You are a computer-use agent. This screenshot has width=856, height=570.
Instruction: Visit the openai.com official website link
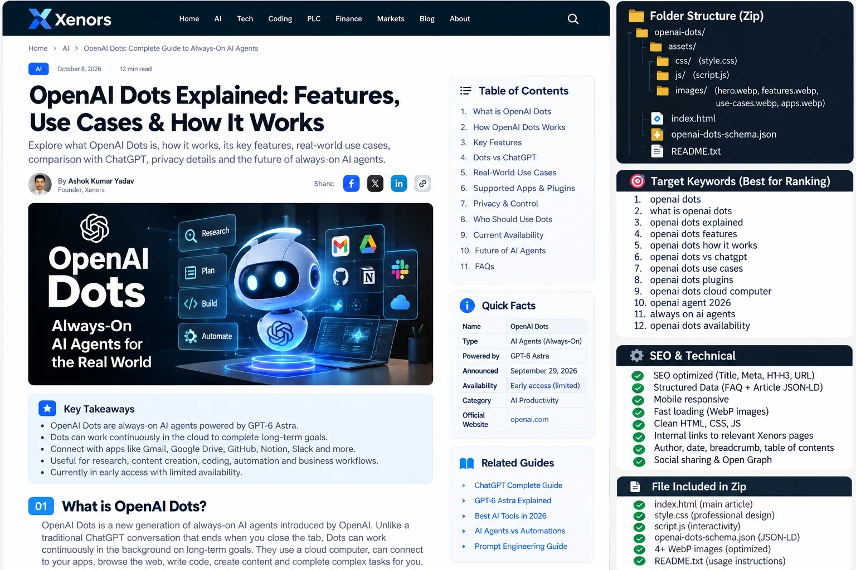point(529,419)
